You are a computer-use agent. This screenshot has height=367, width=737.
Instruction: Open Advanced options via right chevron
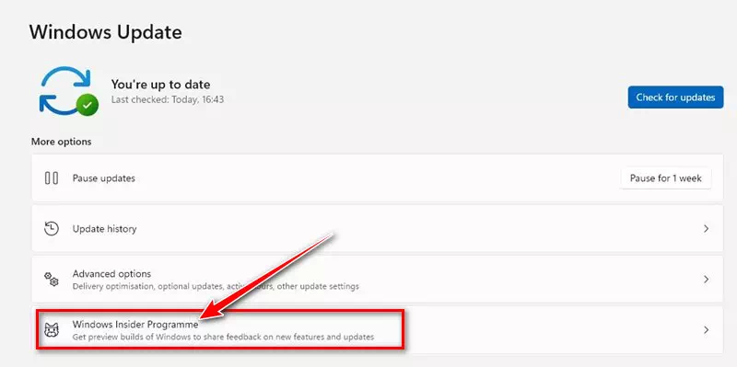pyautogui.click(x=706, y=280)
